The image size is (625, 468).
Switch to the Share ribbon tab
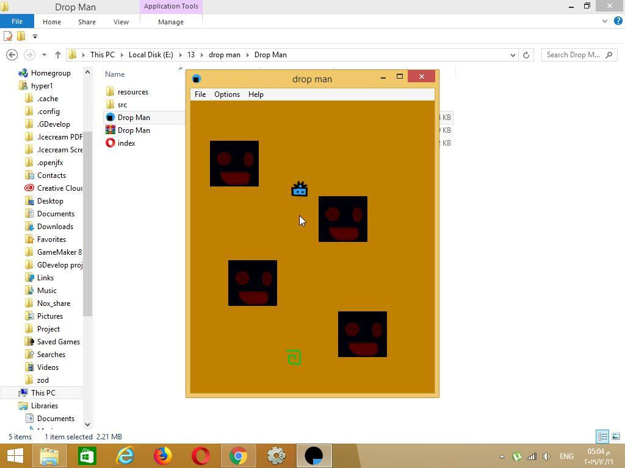(87, 22)
